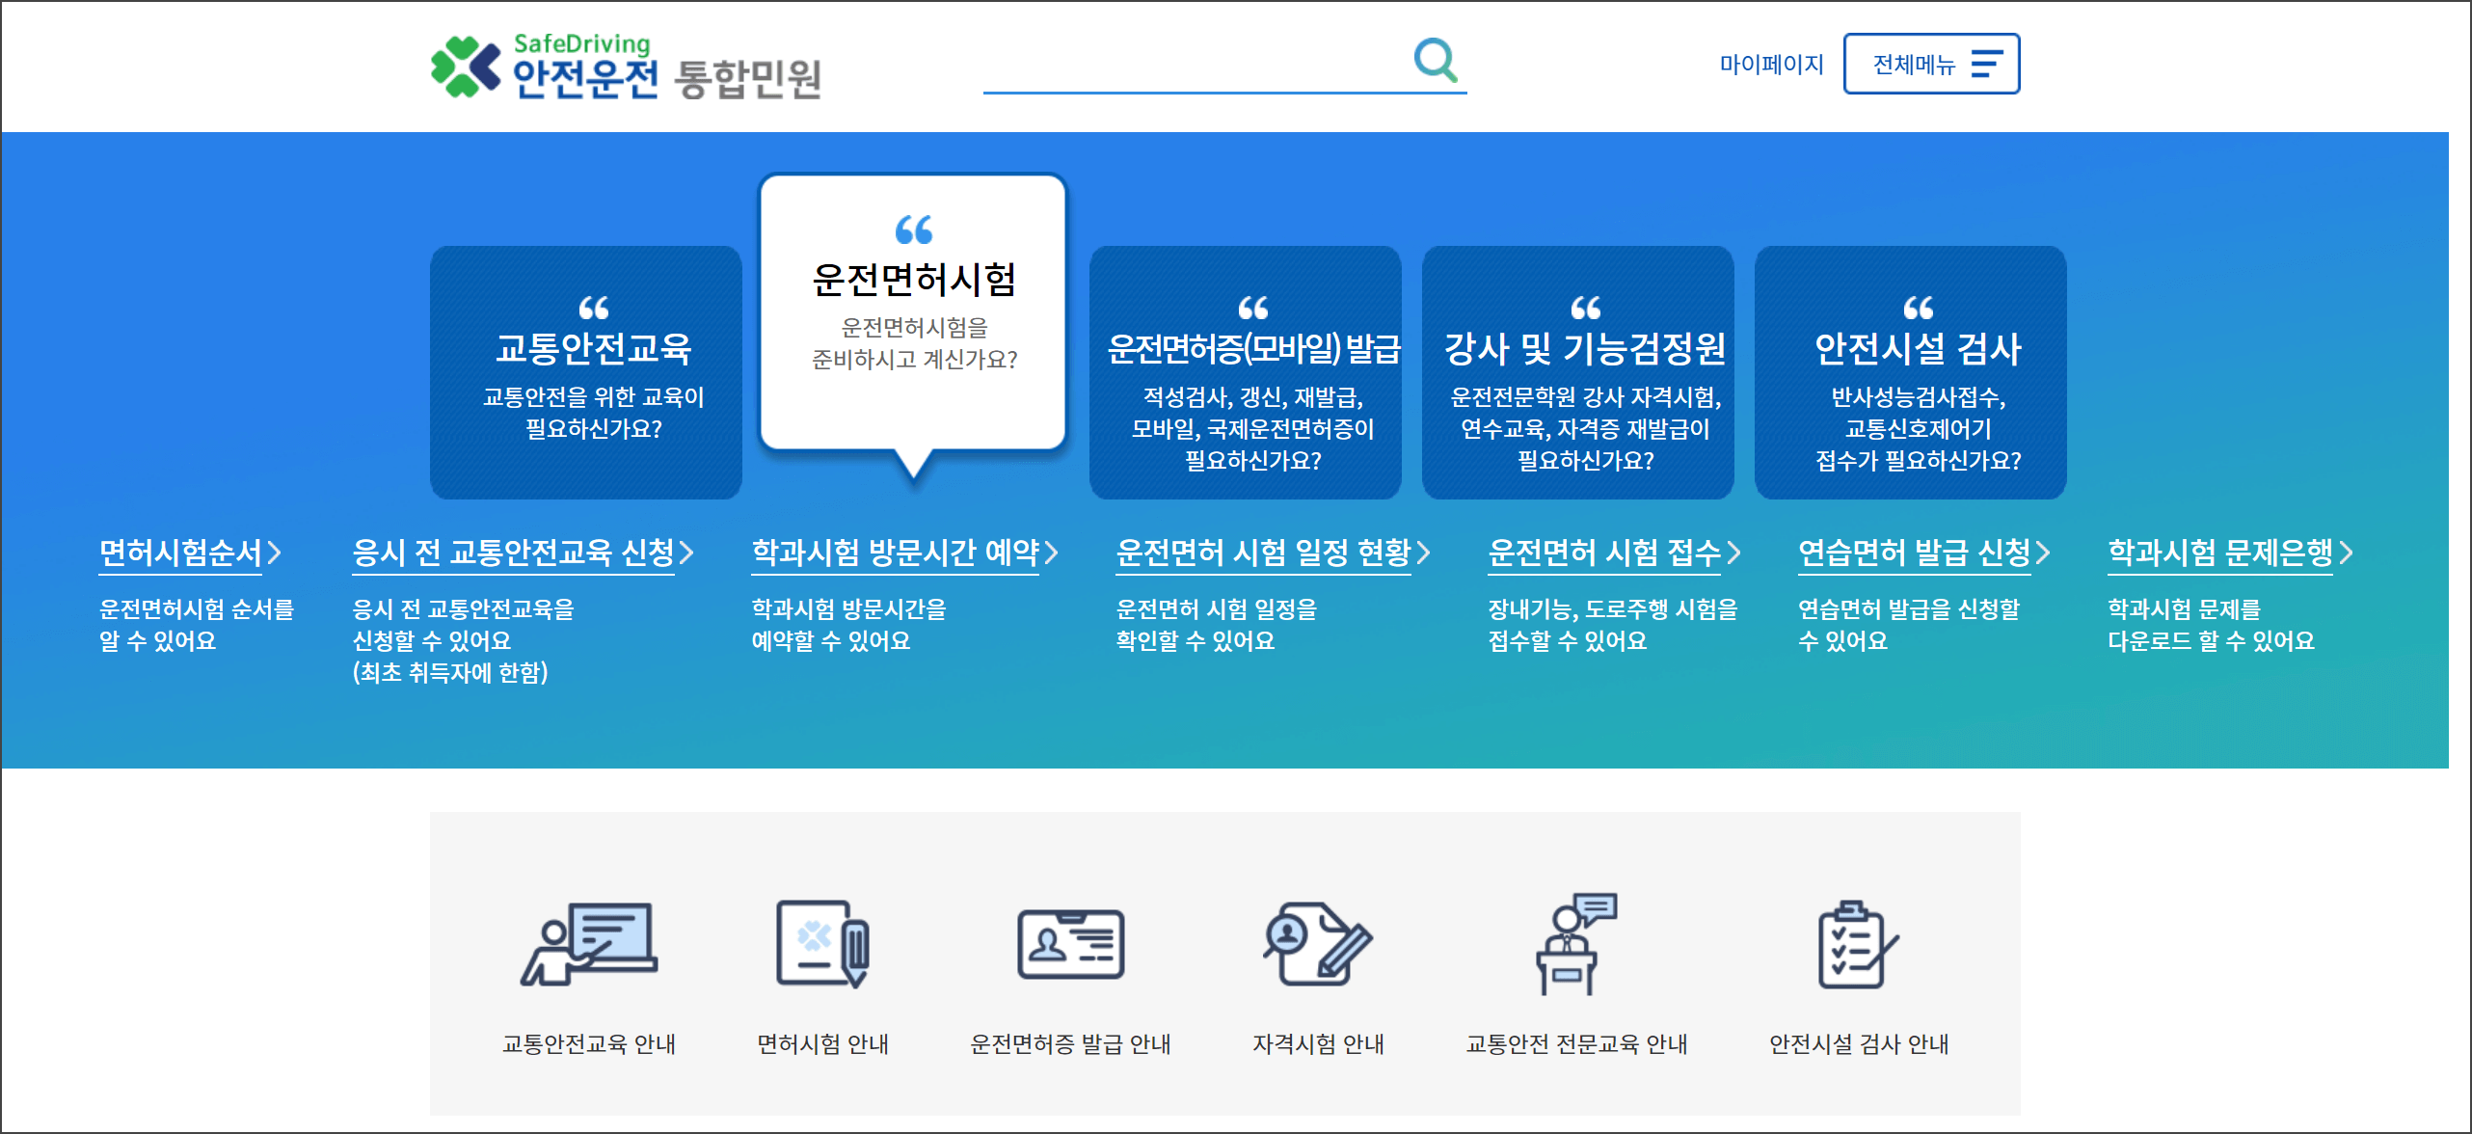This screenshot has height=1134, width=2472.
Task: Open 운전면허 시험 일정 현황 link
Action: point(1263,553)
